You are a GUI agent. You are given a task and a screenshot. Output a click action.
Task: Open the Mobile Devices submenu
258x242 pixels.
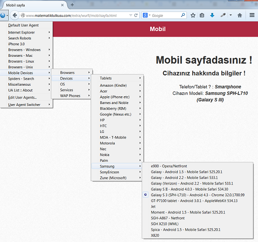(x=26, y=73)
